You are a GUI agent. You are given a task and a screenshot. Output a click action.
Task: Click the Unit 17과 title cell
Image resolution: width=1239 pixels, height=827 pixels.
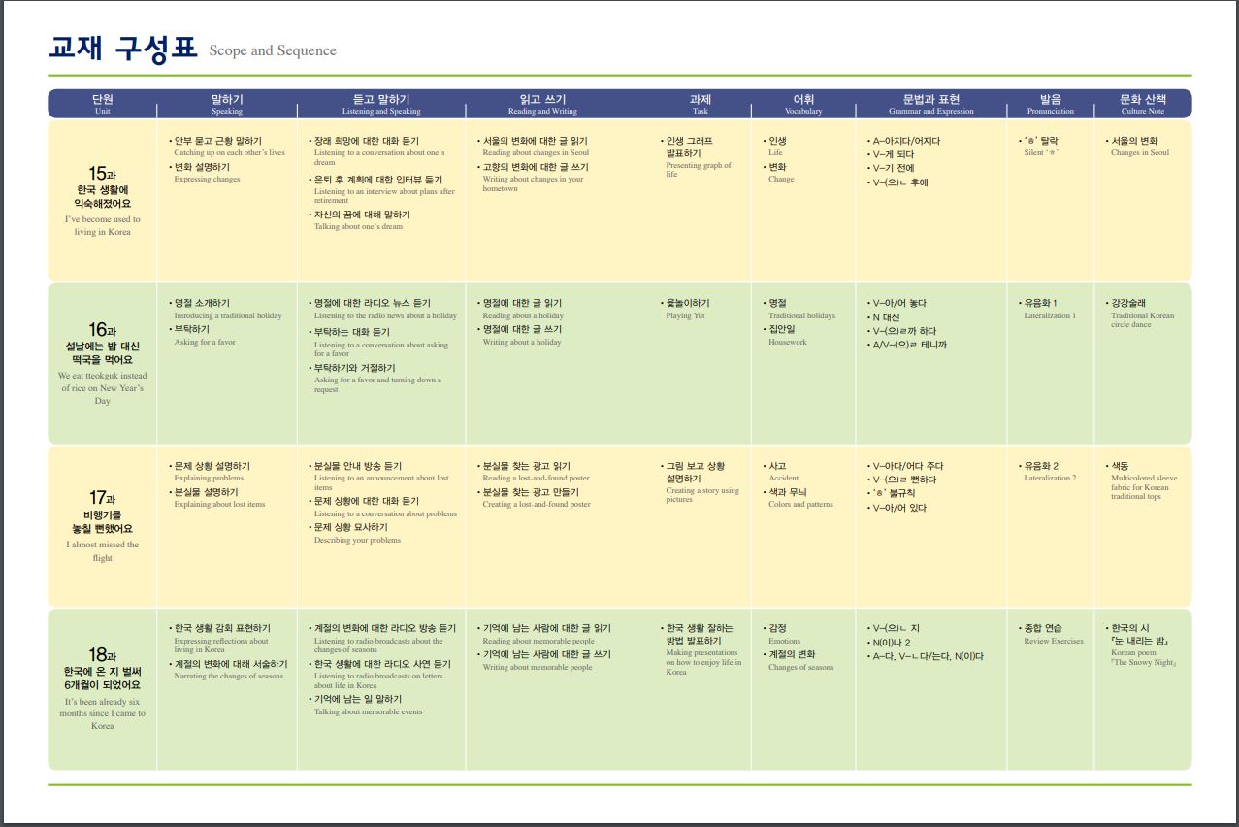pos(103,525)
